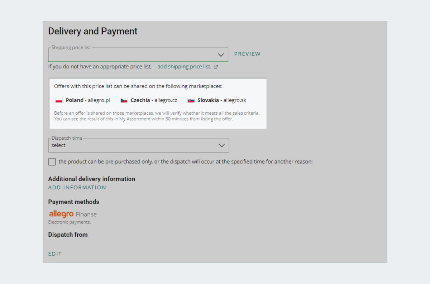Select the 'Slovakia - allegro.sk' marketplace text
The image size is (430, 284).
(x=222, y=100)
